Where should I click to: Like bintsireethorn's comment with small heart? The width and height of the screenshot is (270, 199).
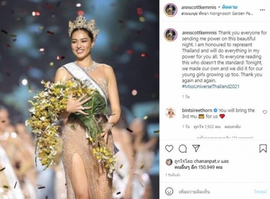pyautogui.click(x=265, y=112)
